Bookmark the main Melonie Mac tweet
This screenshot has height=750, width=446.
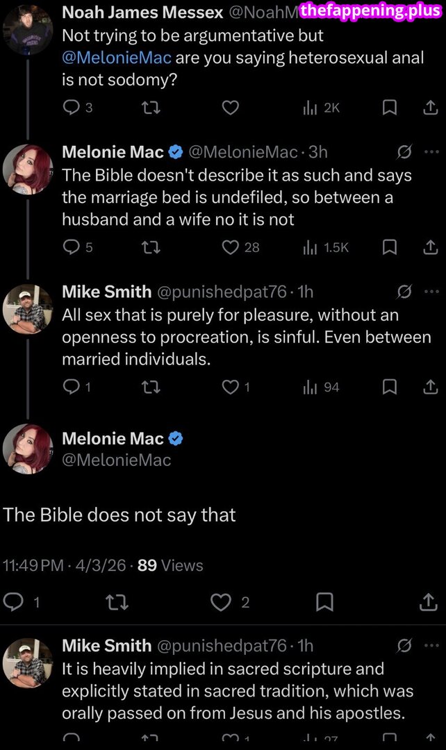point(324,602)
